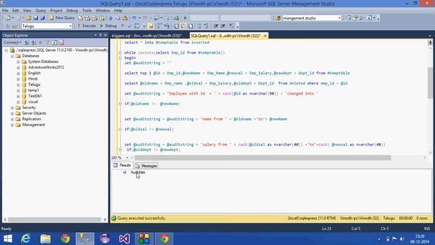Save the current query with Save icon
The image size is (435, 245).
tap(36, 18)
